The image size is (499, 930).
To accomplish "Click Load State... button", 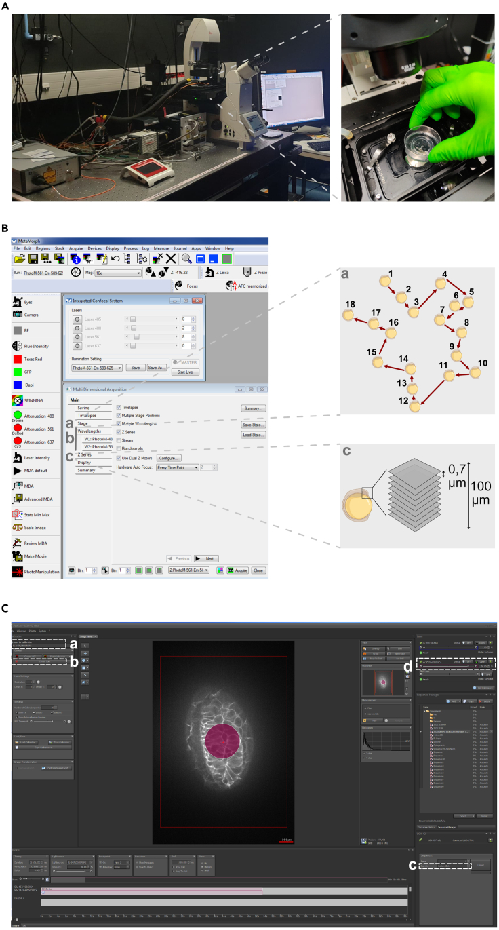I will (253, 434).
